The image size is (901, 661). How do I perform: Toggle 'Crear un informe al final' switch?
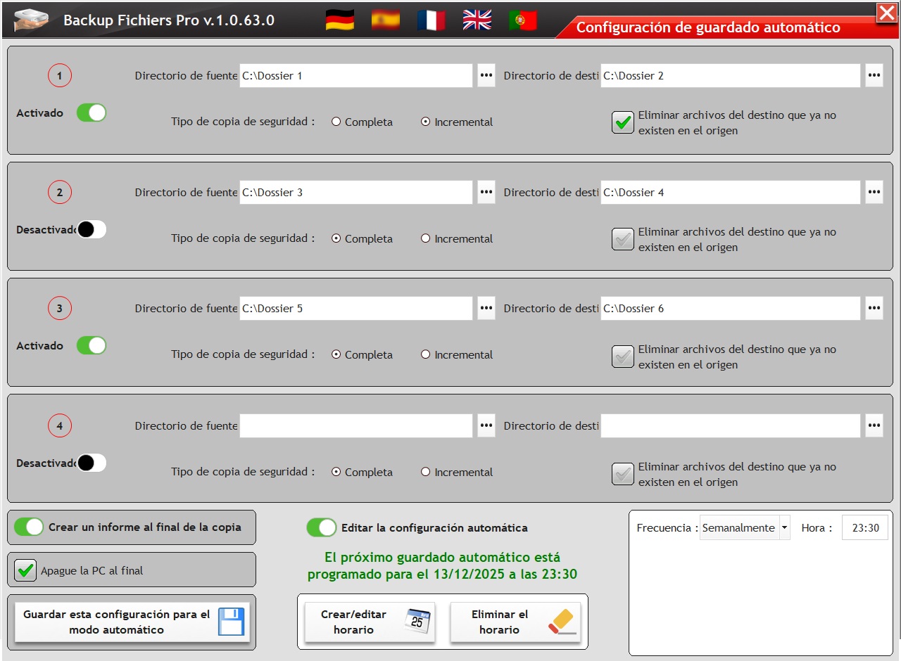tap(29, 527)
